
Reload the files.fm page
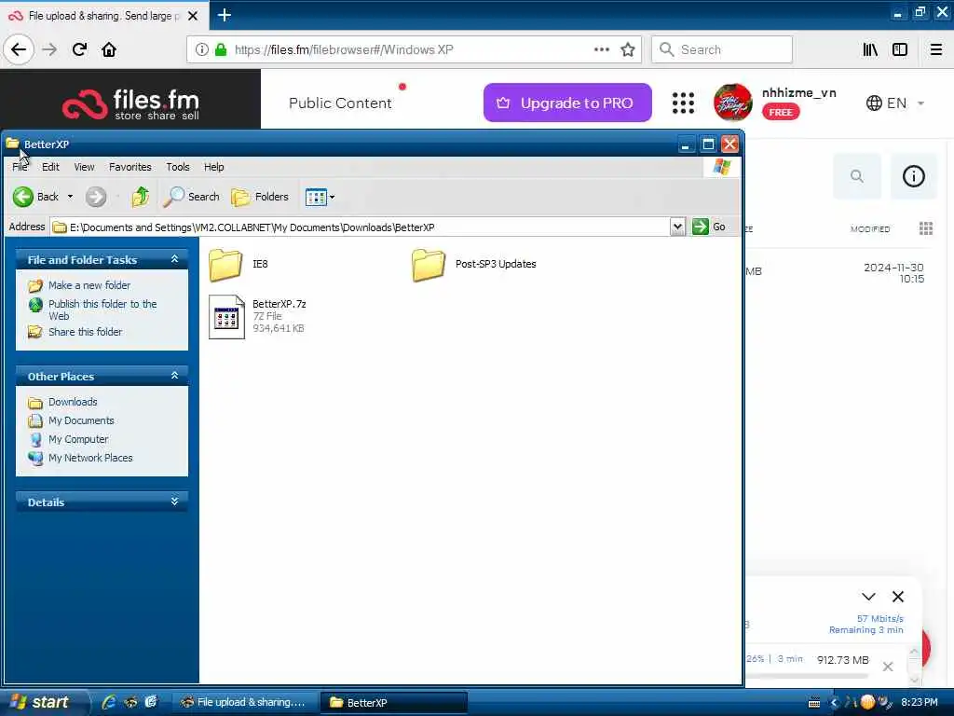[79, 49]
